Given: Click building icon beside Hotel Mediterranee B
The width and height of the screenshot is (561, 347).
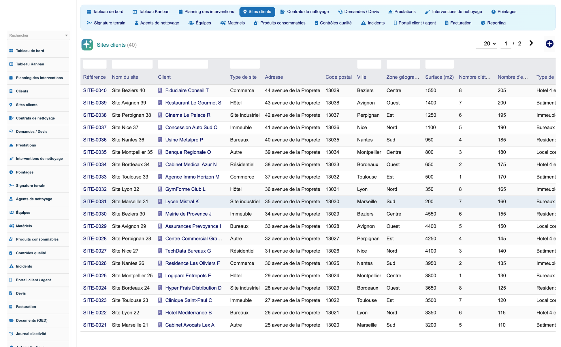Looking at the screenshot, I should 160,313.
